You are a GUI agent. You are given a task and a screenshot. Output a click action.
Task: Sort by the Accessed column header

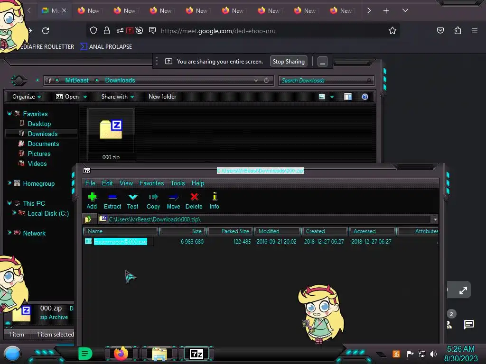click(372, 231)
